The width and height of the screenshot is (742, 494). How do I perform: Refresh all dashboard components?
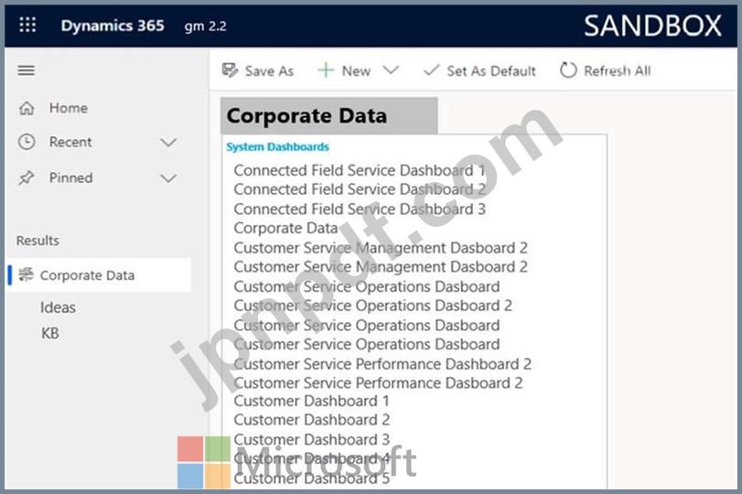tap(606, 71)
